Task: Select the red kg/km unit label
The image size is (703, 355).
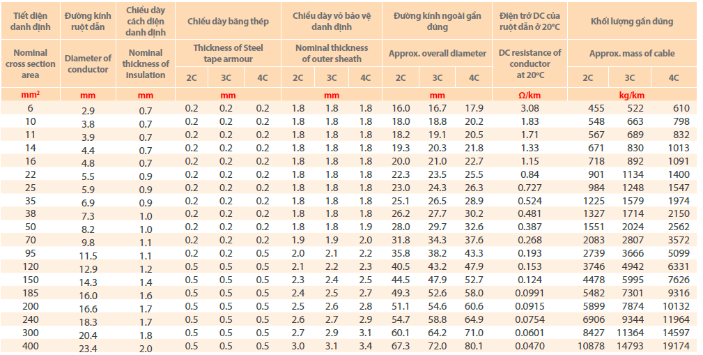Action: [x=631, y=95]
